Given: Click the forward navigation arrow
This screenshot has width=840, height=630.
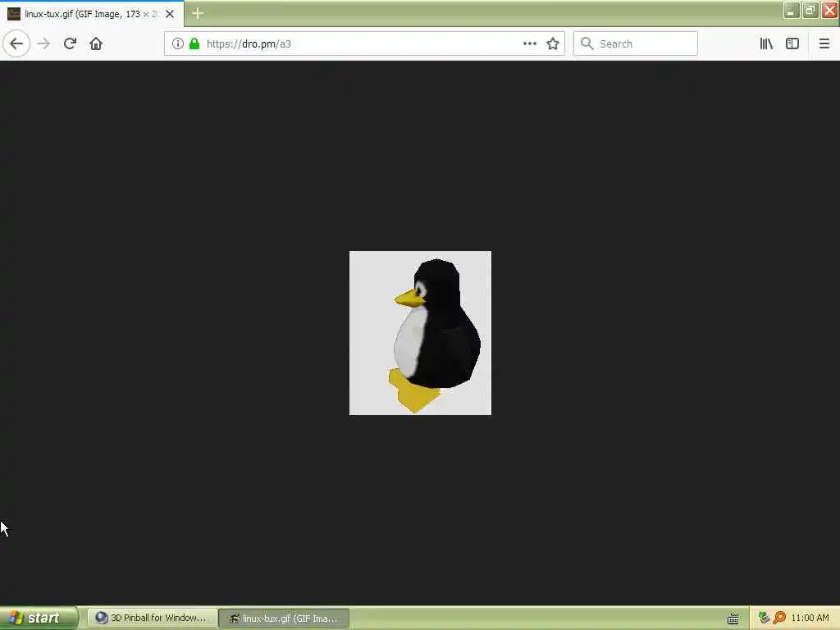Looking at the screenshot, I should click(44, 44).
